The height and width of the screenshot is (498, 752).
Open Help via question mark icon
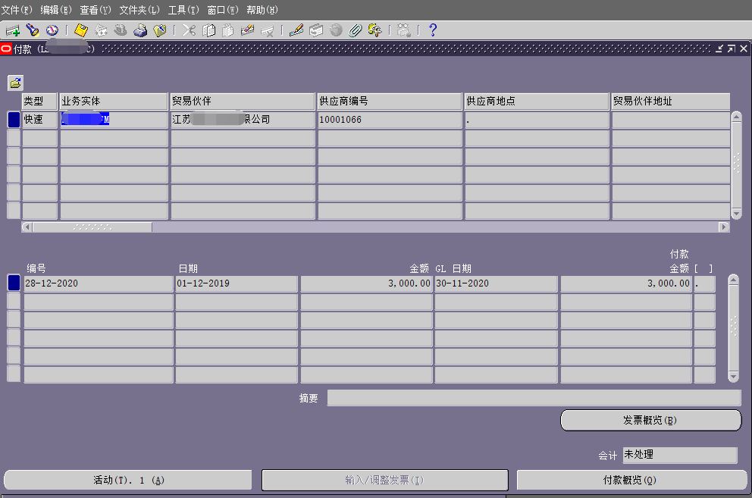pyautogui.click(x=433, y=30)
